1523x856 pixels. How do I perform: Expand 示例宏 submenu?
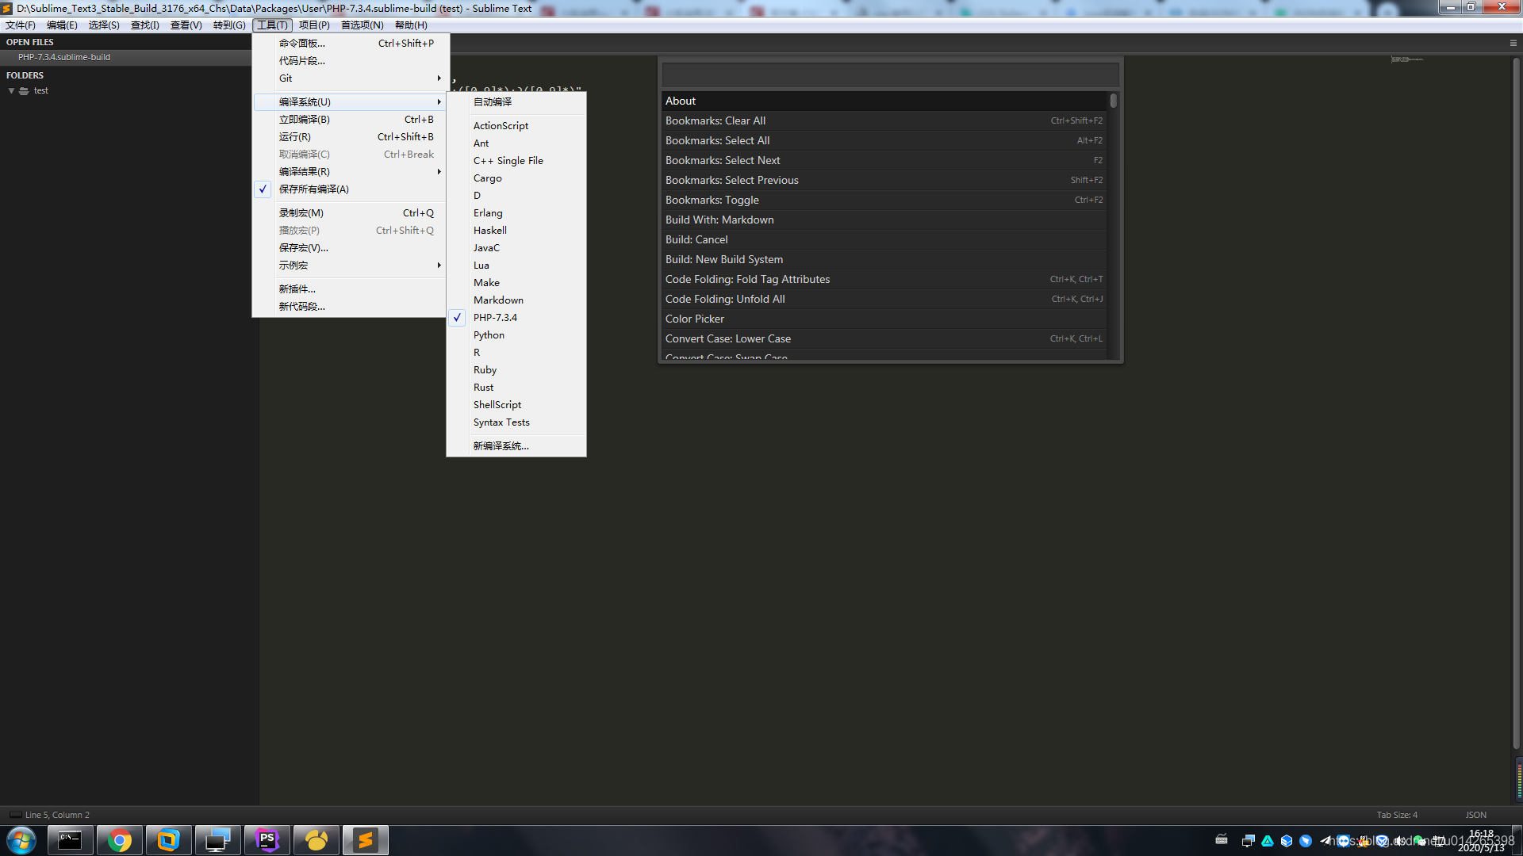pyautogui.click(x=349, y=265)
